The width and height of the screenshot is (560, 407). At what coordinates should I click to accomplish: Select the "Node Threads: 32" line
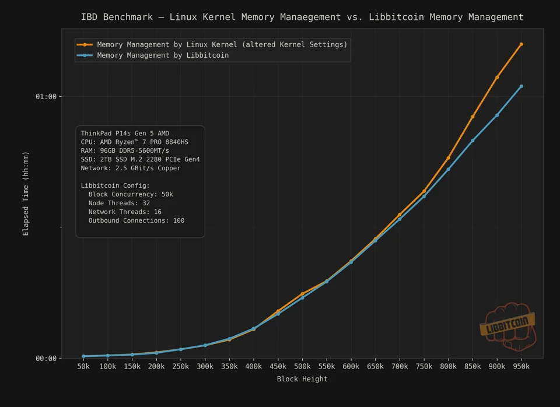pyautogui.click(x=119, y=203)
